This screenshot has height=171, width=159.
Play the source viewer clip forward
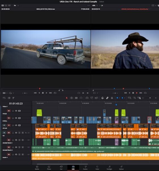coord(47,93)
